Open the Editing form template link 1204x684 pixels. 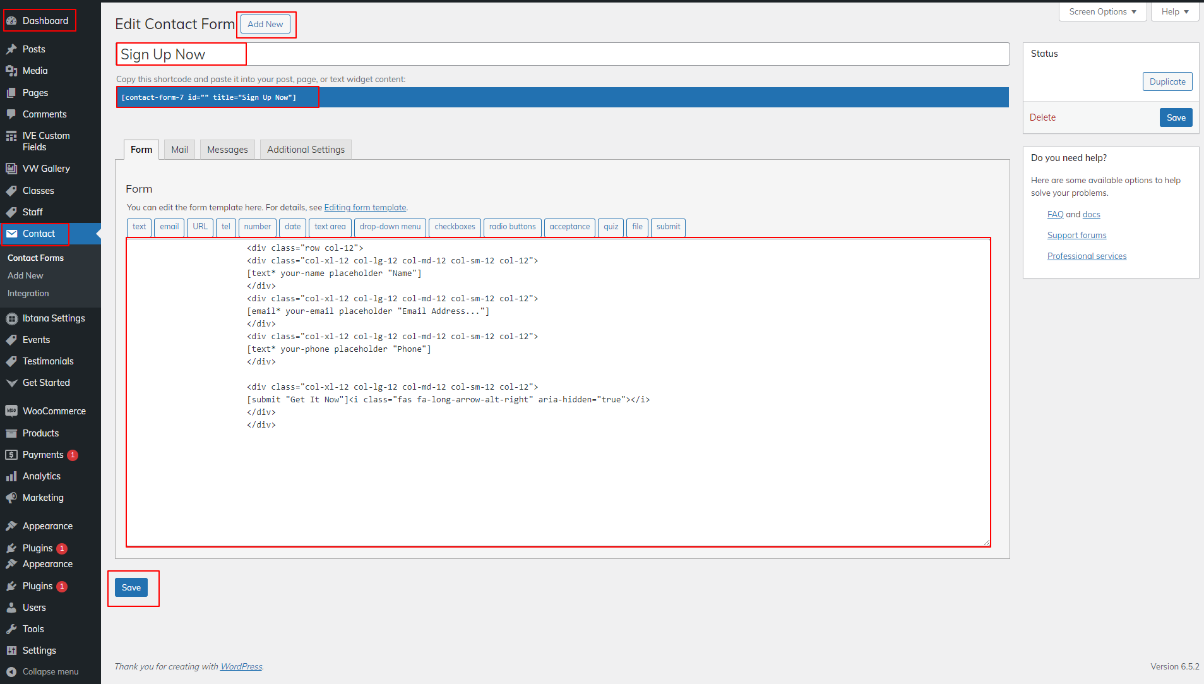365,208
